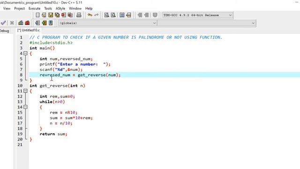Open the Window menu
Screen dimensions: 300x169
click(x=75, y=8)
